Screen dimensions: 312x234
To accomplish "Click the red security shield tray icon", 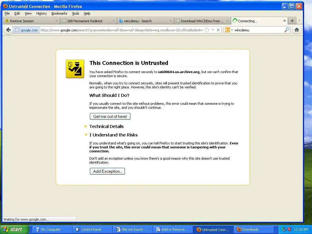I will pyautogui.click(x=289, y=229).
